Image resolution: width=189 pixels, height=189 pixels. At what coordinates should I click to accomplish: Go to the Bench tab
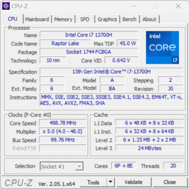point(129,19)
